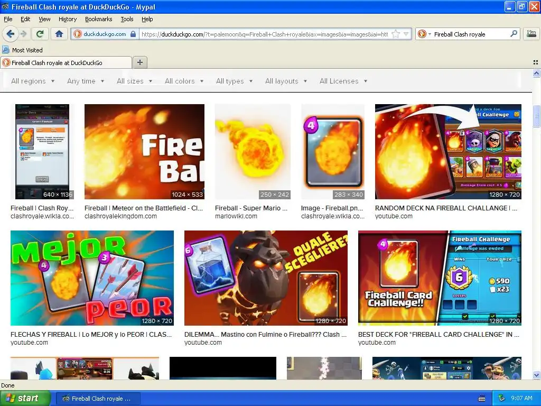Click the 'Fireball - Super Mario ...' title
Viewport: 541px width, 406px height.
point(251,208)
